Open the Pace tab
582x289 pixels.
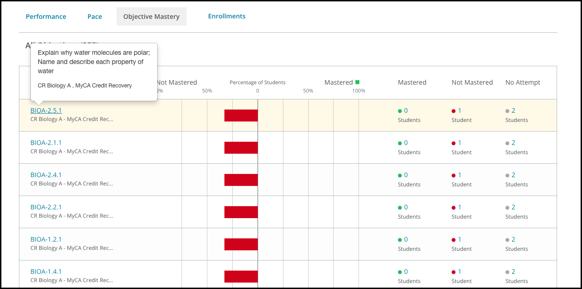[95, 17]
